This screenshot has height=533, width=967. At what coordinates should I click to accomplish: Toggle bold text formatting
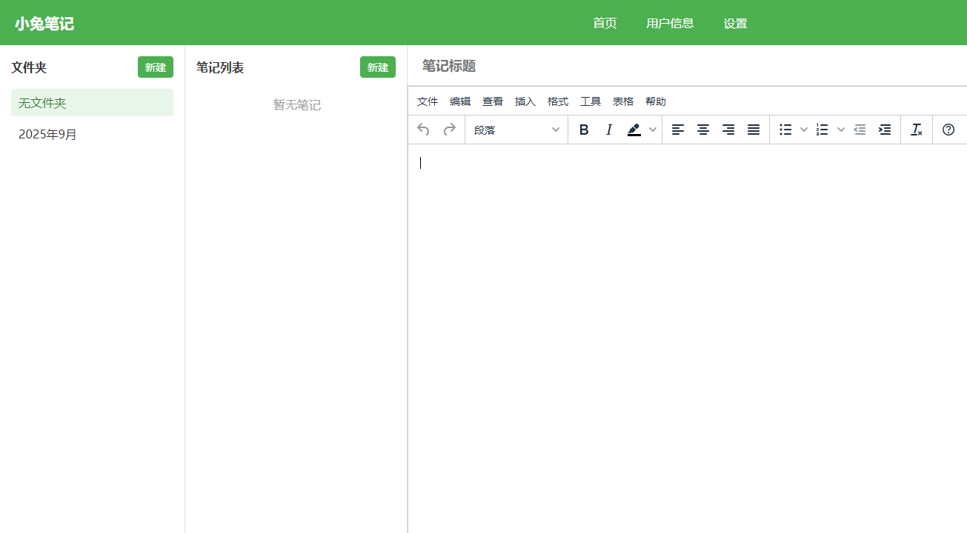584,130
